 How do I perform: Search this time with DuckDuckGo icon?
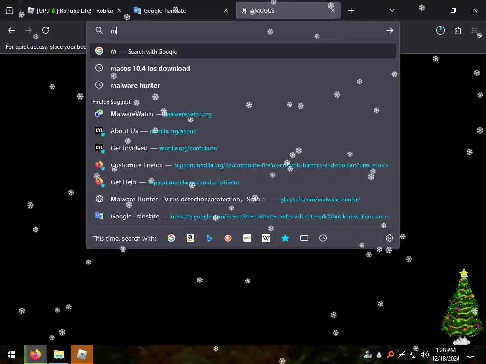point(228,238)
